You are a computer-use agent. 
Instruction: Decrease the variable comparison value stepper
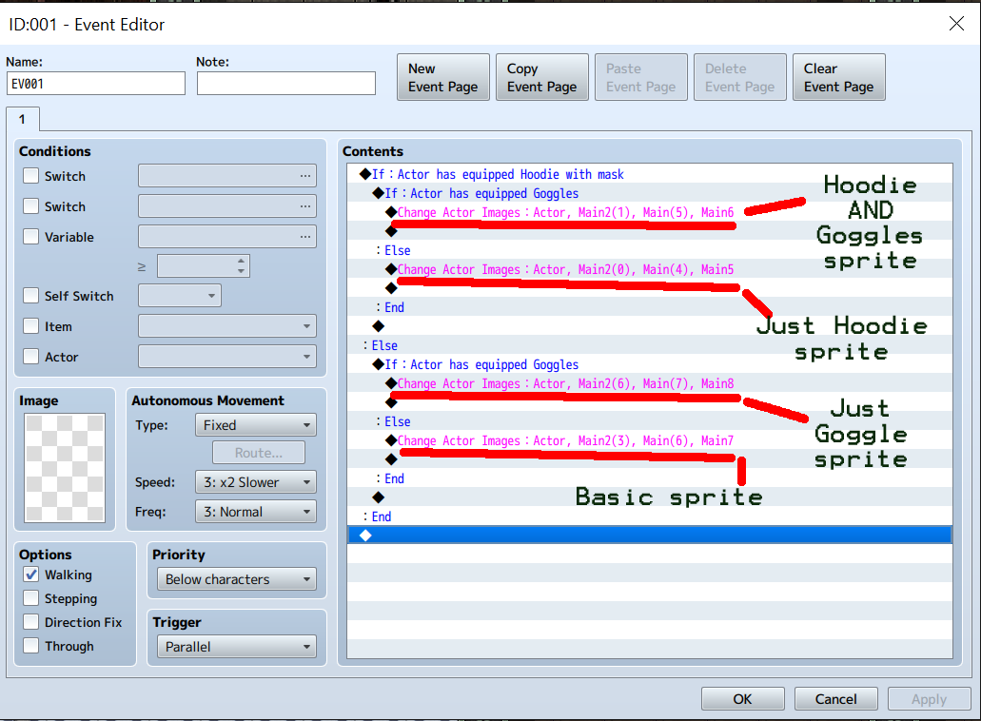point(241,271)
